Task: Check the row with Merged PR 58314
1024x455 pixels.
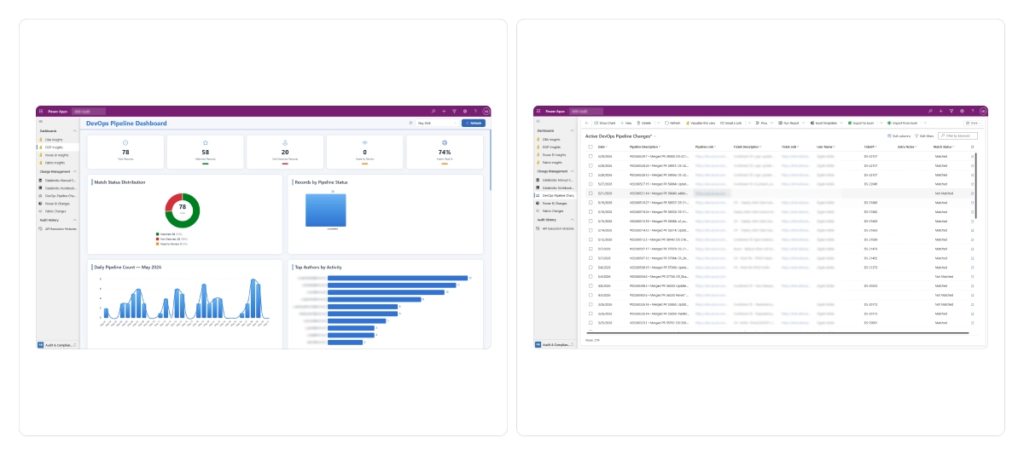Action: tap(591, 230)
